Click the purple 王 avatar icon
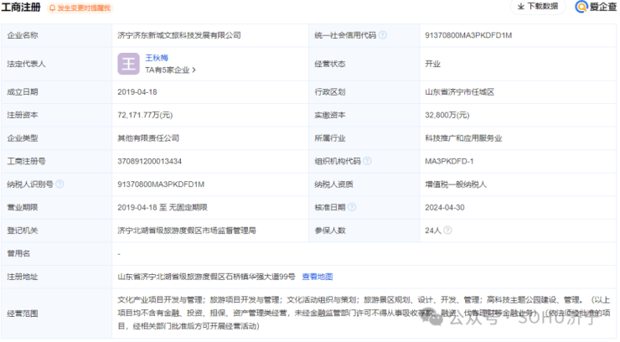This screenshot has width=620, height=342. pyautogui.click(x=128, y=64)
